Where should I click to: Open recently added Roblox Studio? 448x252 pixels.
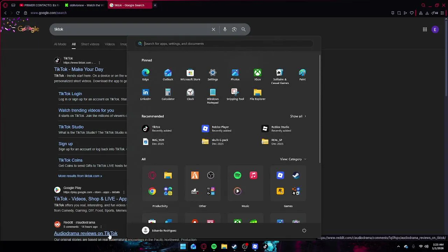(x=276, y=129)
